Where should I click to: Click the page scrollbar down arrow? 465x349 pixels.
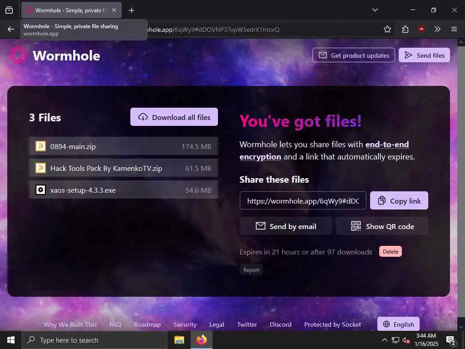[x=461, y=327]
